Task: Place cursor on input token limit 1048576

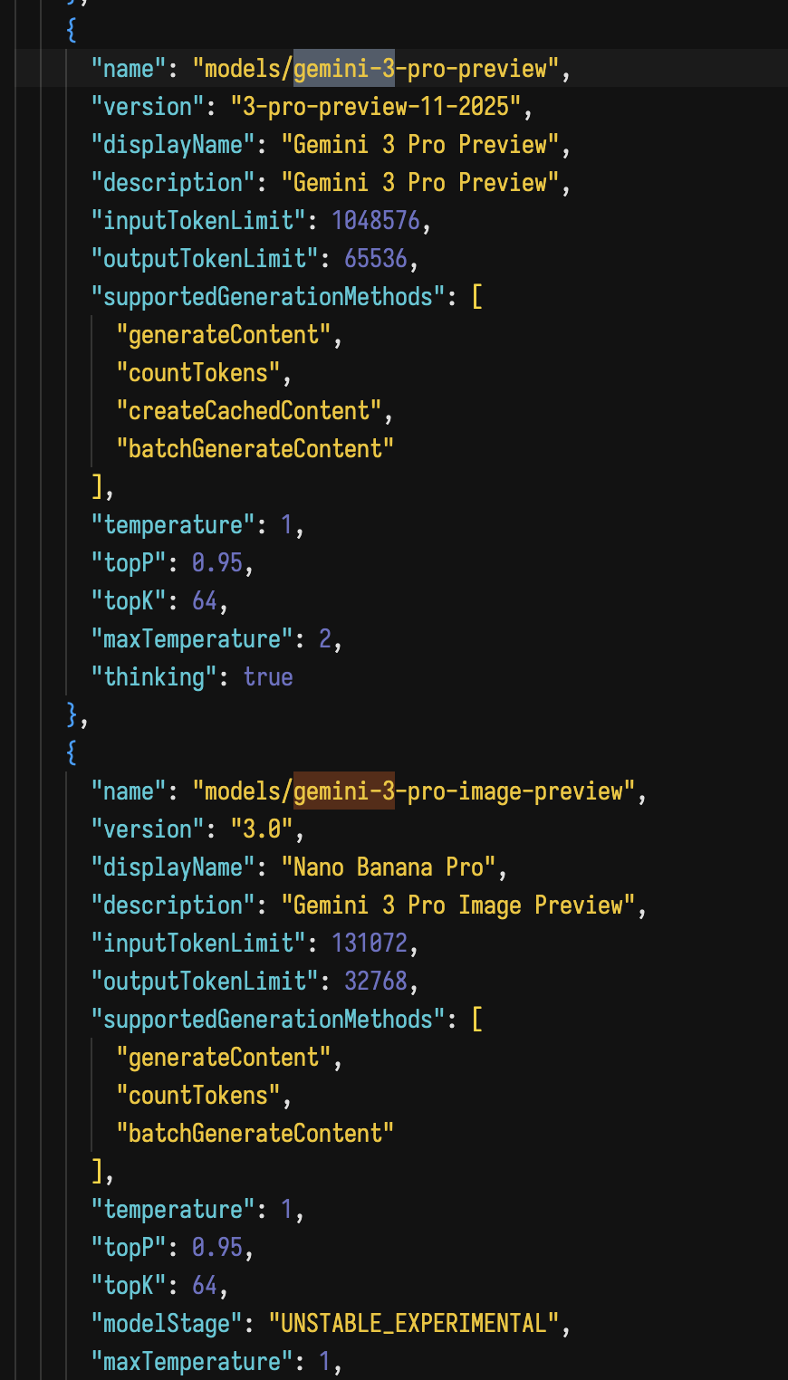Action: coord(376,221)
